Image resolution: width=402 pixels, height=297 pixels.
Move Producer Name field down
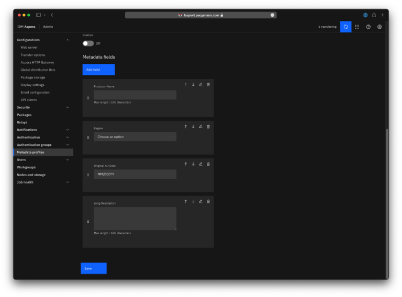193,85
